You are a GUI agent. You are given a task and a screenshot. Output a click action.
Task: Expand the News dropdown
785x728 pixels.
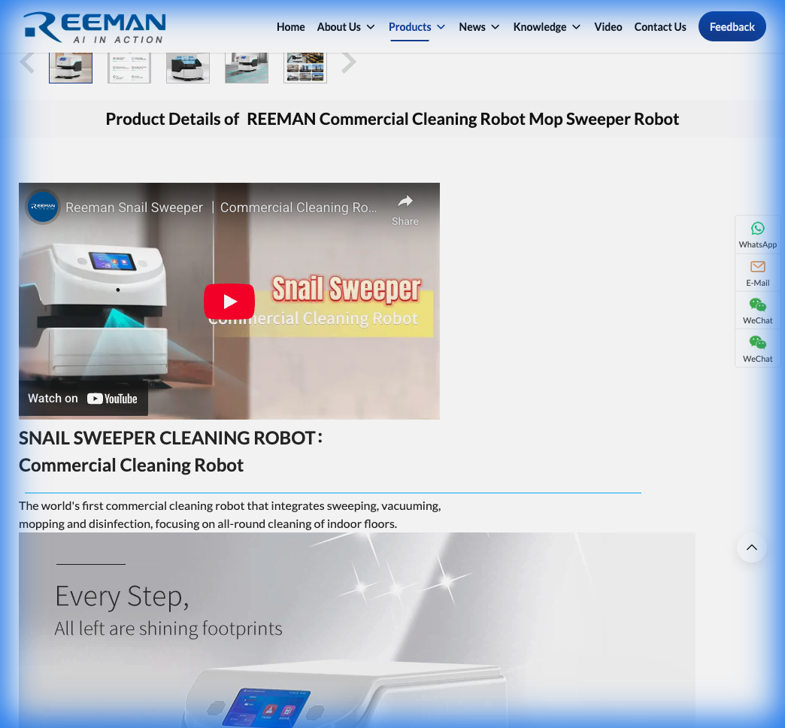point(479,26)
